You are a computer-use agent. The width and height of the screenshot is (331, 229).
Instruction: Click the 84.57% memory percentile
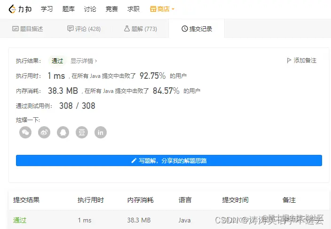coord(166,91)
